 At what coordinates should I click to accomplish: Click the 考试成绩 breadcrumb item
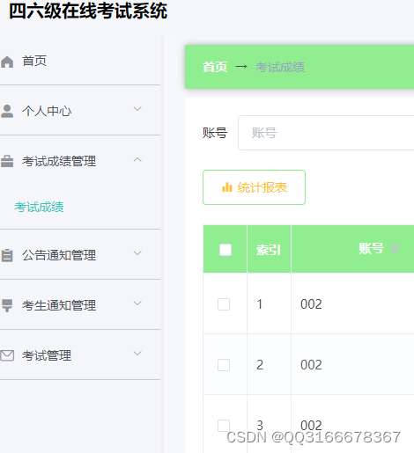tap(280, 67)
